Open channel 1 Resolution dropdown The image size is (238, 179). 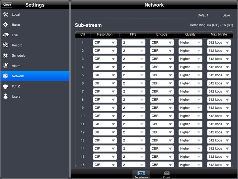[x=105, y=43]
